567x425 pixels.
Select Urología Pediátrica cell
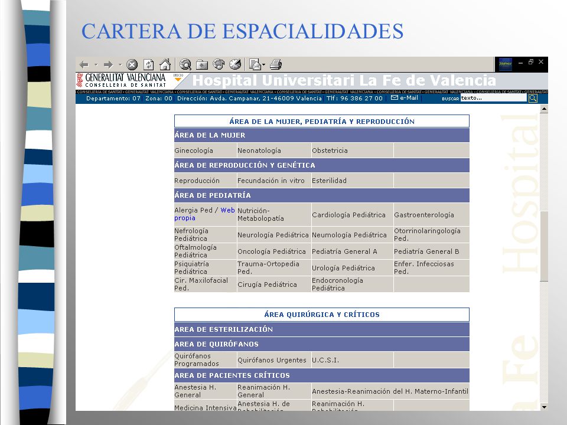(x=352, y=268)
